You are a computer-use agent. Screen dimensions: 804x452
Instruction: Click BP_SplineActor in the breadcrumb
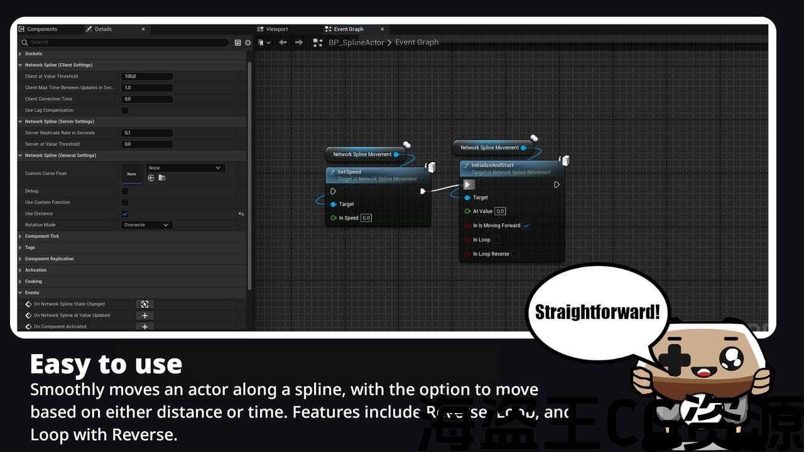[x=356, y=43]
